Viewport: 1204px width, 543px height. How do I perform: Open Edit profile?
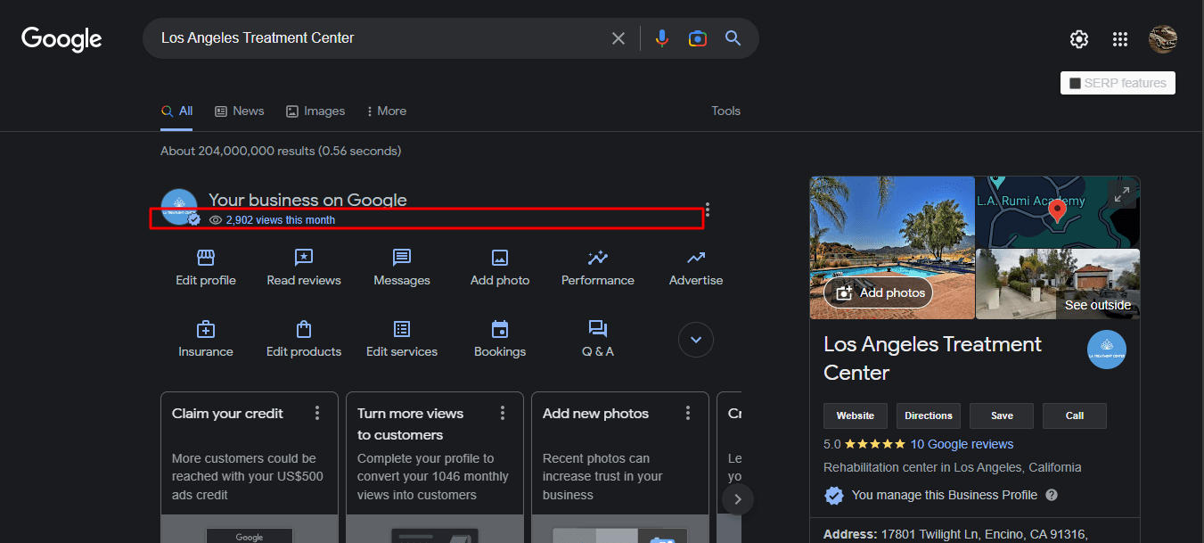206,267
